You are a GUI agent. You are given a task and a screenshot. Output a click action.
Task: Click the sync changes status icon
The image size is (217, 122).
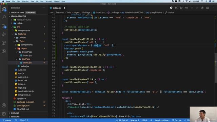[16, 120]
